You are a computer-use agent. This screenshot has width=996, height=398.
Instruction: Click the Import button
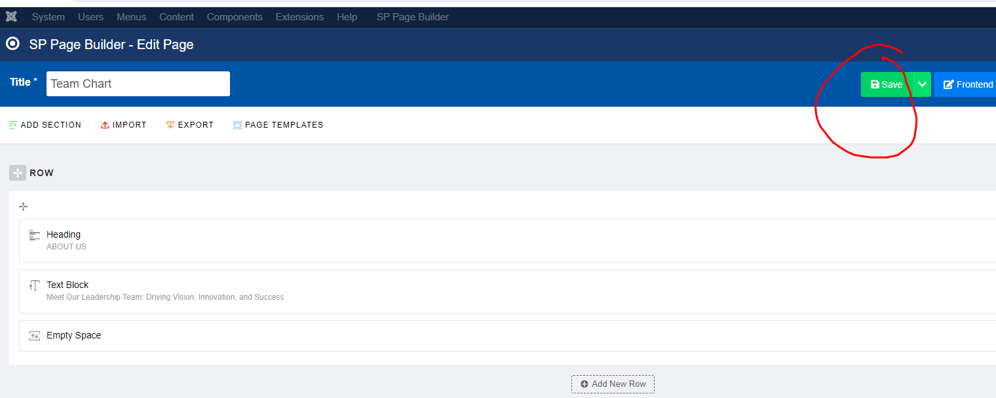click(x=124, y=124)
